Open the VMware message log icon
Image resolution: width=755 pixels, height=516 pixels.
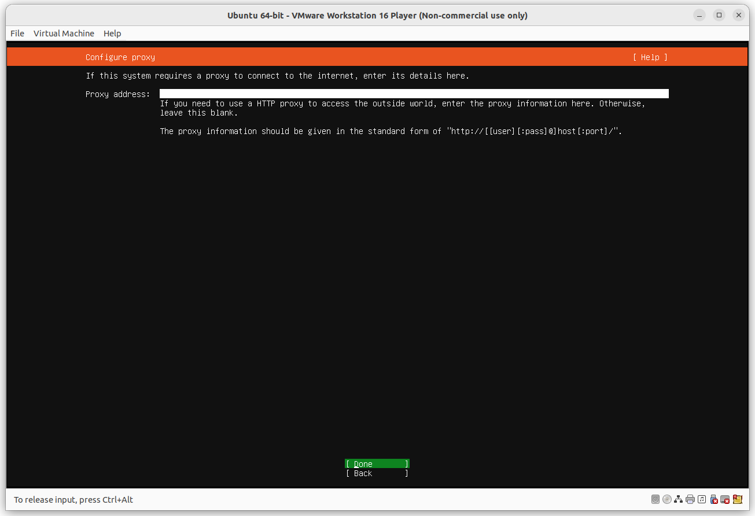(x=738, y=499)
